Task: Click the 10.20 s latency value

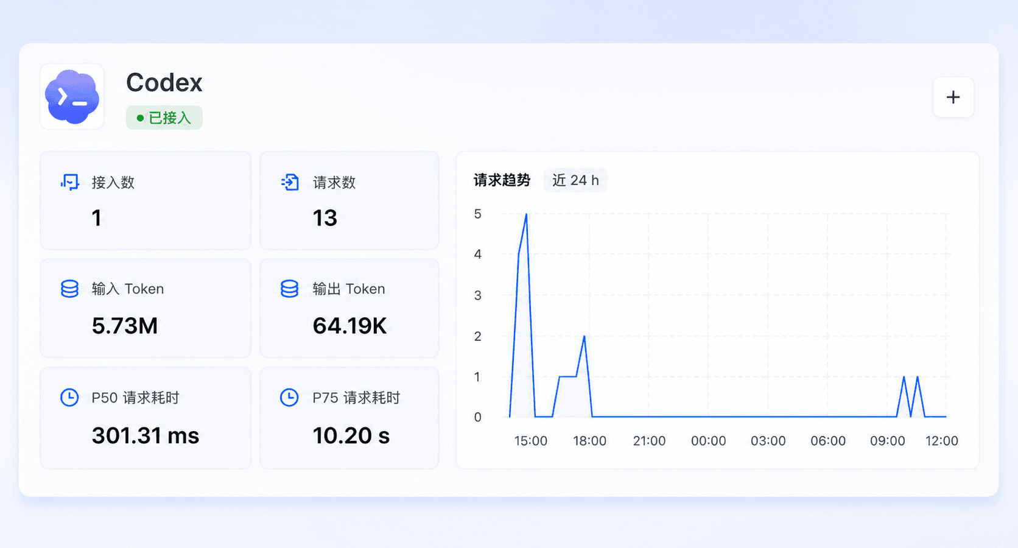Action: (x=351, y=435)
